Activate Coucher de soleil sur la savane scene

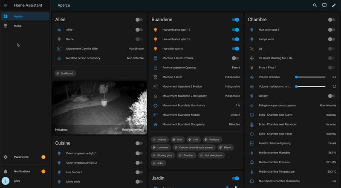(194, 148)
